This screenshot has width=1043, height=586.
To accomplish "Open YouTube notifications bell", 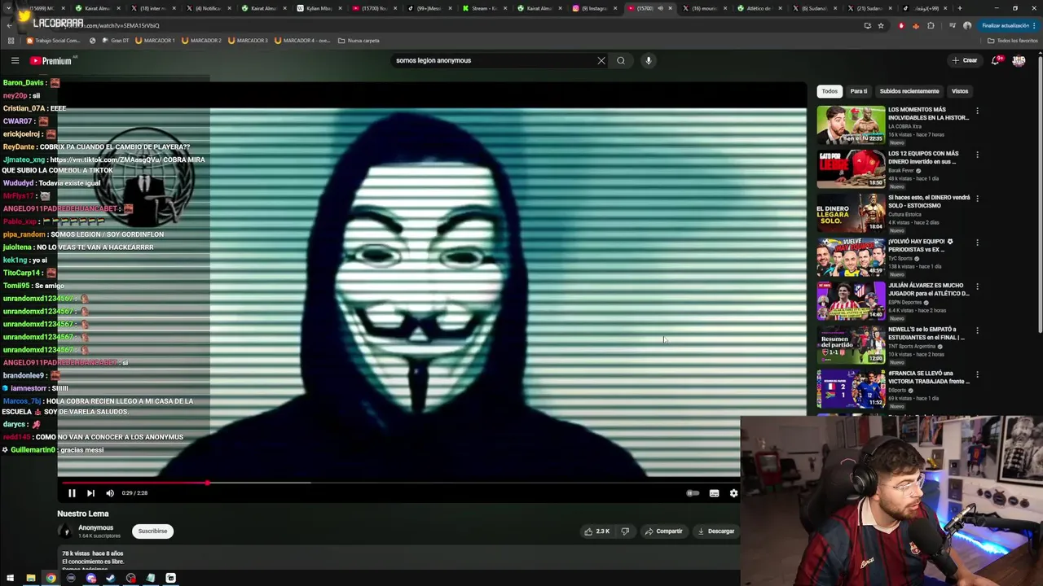I will click(996, 60).
